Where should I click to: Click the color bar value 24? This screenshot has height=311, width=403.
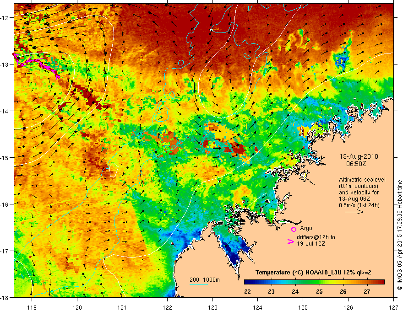pyautogui.click(x=295, y=292)
